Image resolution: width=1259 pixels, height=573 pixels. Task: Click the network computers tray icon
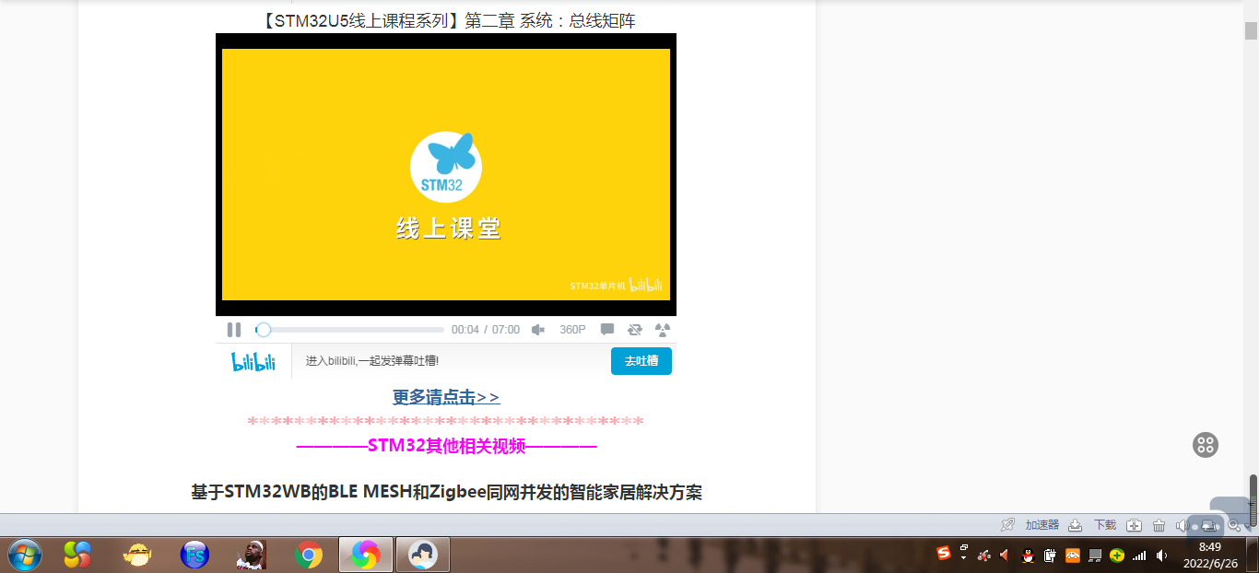pos(1095,555)
